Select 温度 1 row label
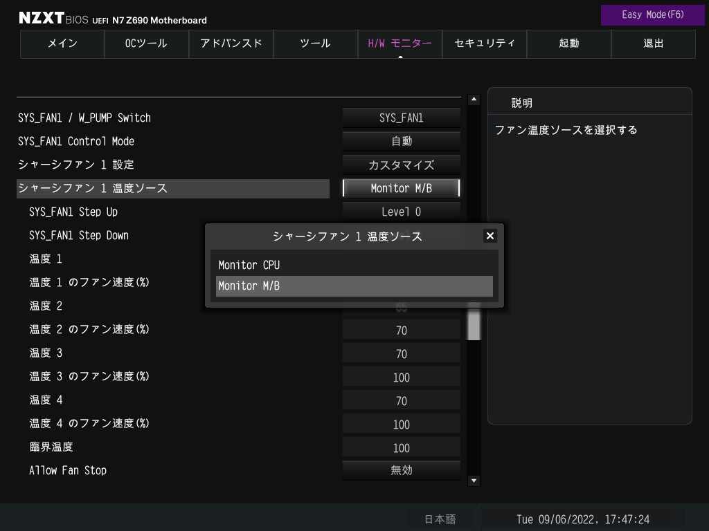 point(46,259)
